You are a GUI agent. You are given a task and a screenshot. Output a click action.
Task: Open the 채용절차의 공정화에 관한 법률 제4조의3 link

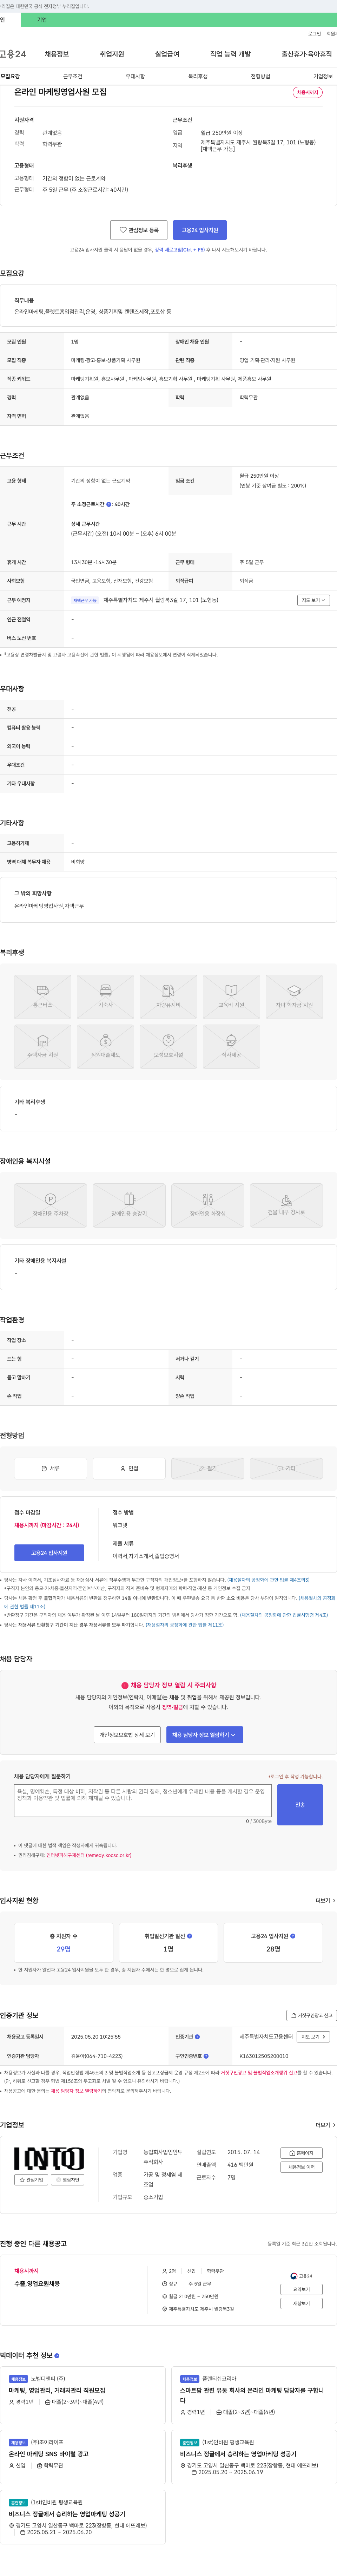pyautogui.click(x=268, y=1580)
